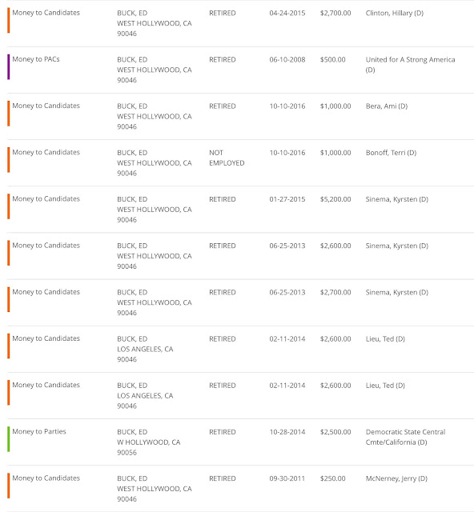Click the 09-30-2011 donation date

pos(287,478)
